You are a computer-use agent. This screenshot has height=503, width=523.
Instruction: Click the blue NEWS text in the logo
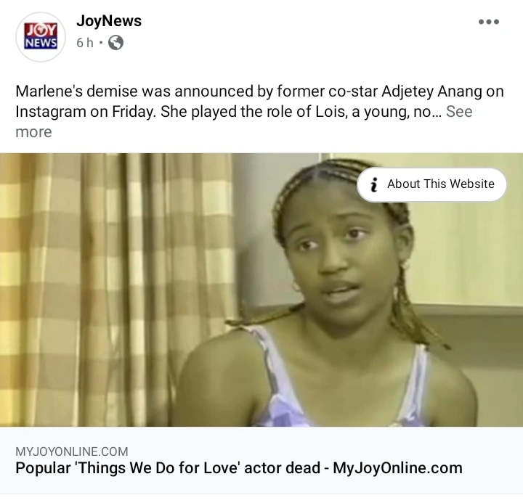[41, 43]
